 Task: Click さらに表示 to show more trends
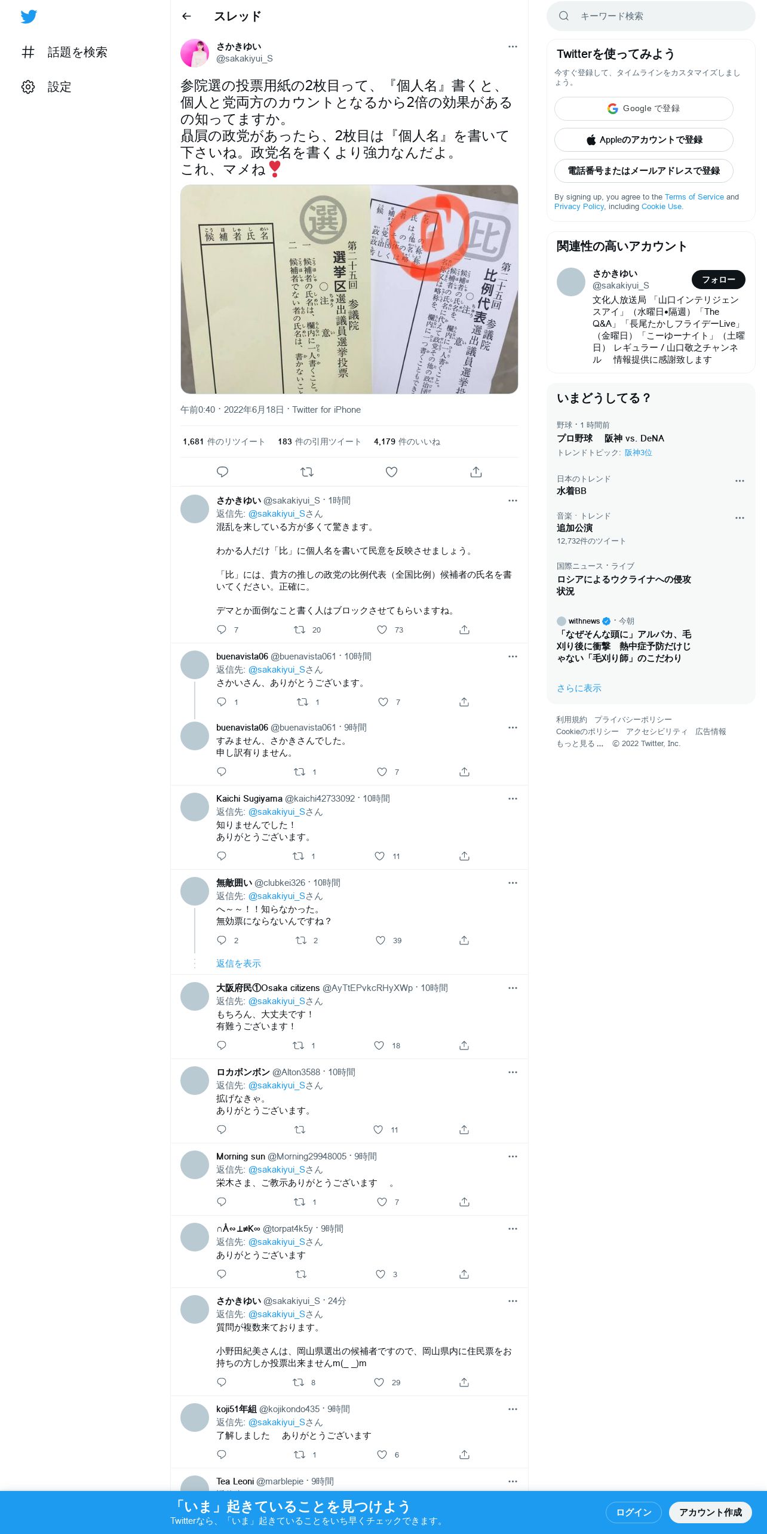pyautogui.click(x=579, y=688)
